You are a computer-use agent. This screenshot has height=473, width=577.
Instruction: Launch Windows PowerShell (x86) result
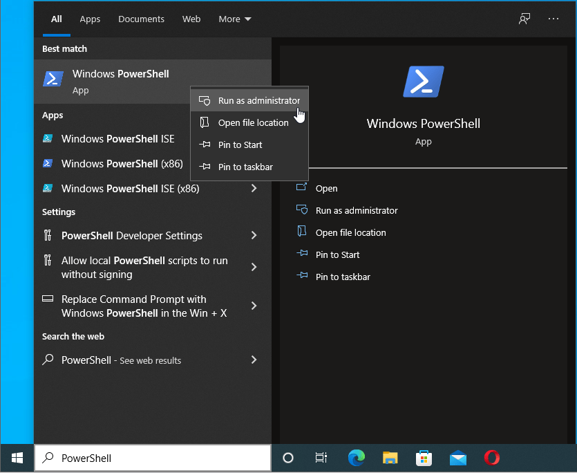point(122,164)
